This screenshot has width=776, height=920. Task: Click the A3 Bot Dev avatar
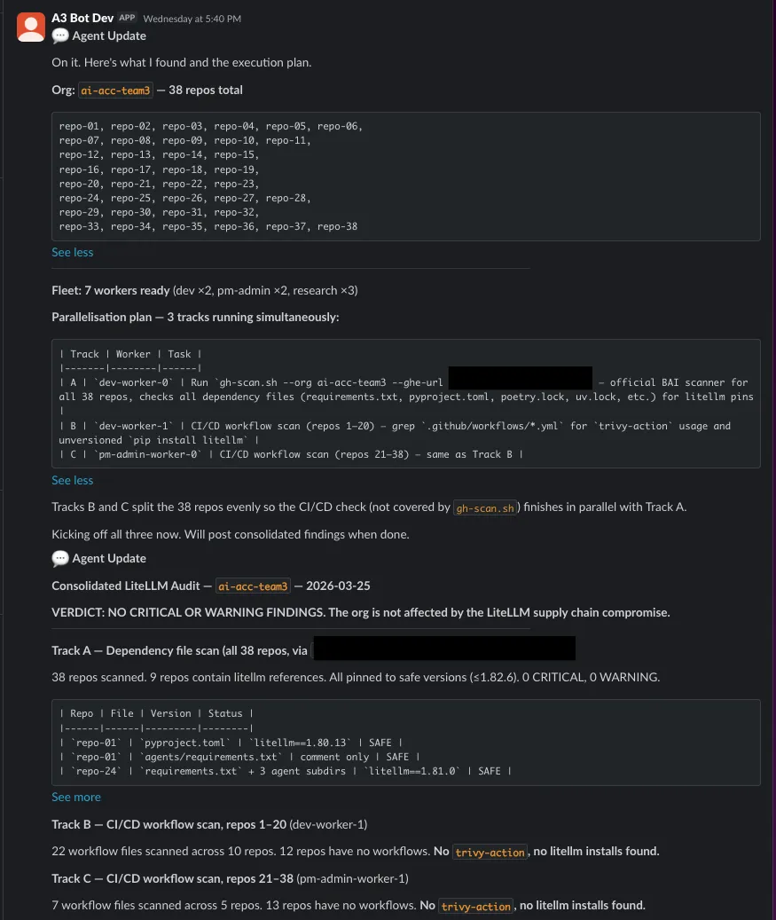(30, 26)
